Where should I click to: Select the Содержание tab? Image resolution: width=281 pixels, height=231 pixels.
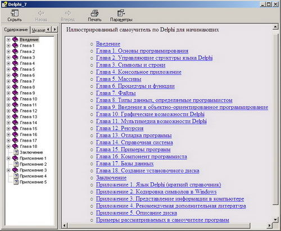pyautogui.click(x=16, y=30)
